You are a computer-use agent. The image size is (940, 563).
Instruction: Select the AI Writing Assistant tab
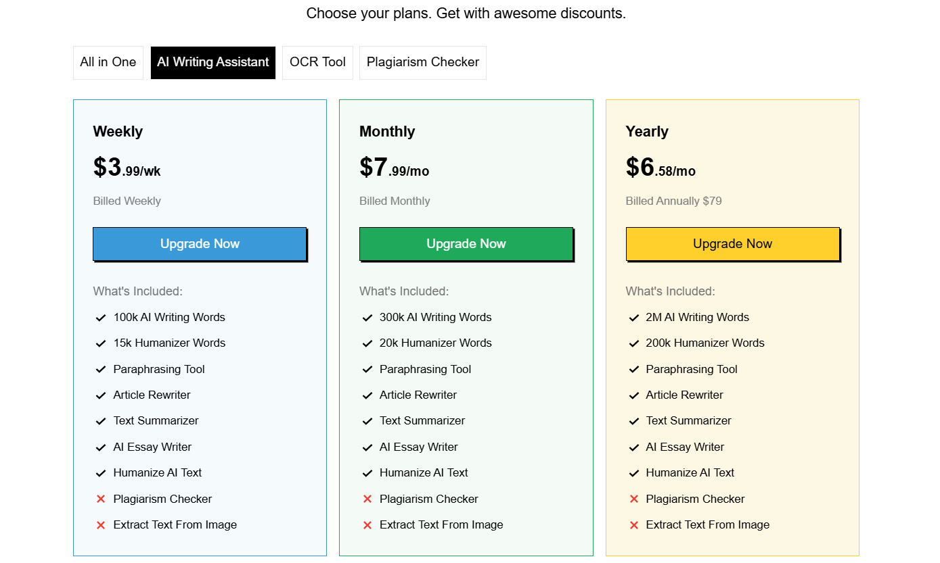tap(213, 62)
